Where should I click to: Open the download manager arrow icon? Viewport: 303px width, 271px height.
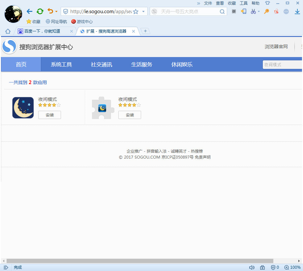[297, 12]
